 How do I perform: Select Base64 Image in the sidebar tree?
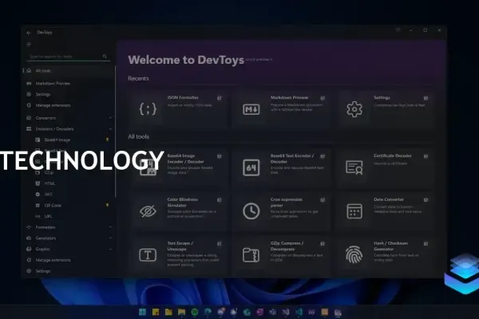tap(69, 140)
